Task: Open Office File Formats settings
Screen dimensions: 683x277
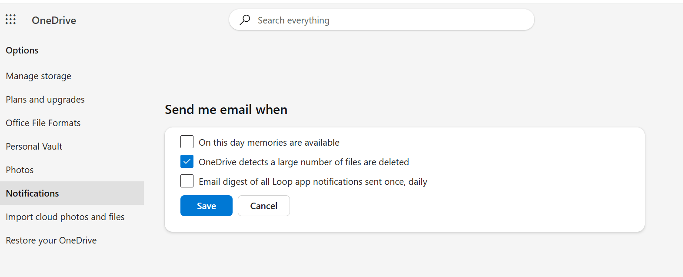Action: [43, 123]
